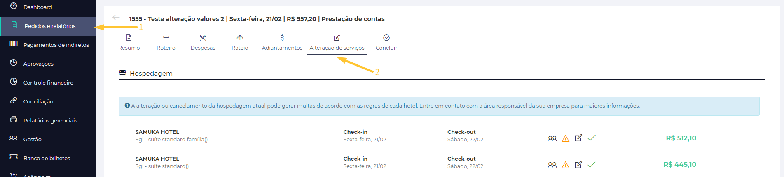Confirm second hotel with green checkmark

click(592, 164)
